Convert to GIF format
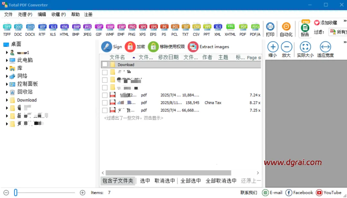Screen dimensions: 347x198 click(x=99, y=29)
